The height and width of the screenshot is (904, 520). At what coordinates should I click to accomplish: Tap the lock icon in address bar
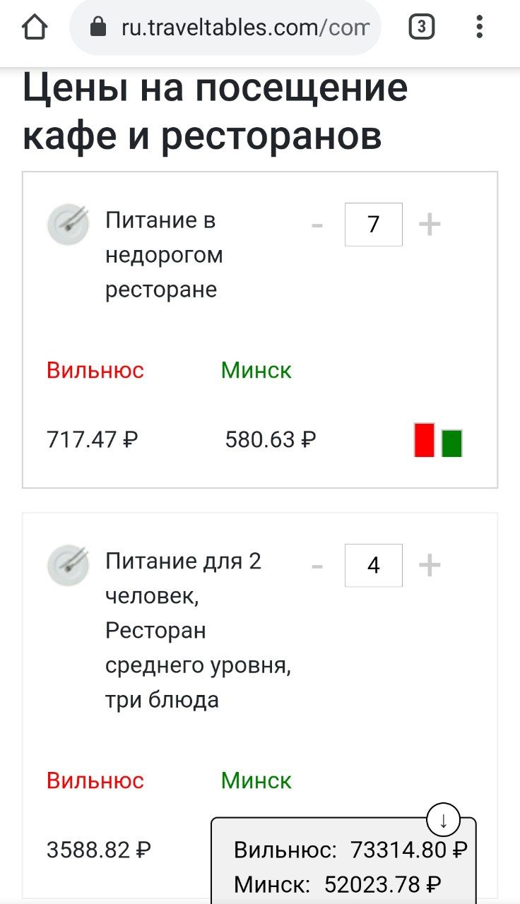98,28
